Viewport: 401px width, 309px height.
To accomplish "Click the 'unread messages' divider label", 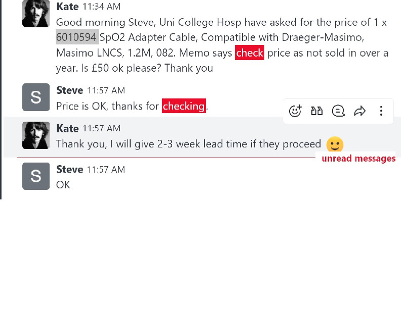I will (358, 159).
